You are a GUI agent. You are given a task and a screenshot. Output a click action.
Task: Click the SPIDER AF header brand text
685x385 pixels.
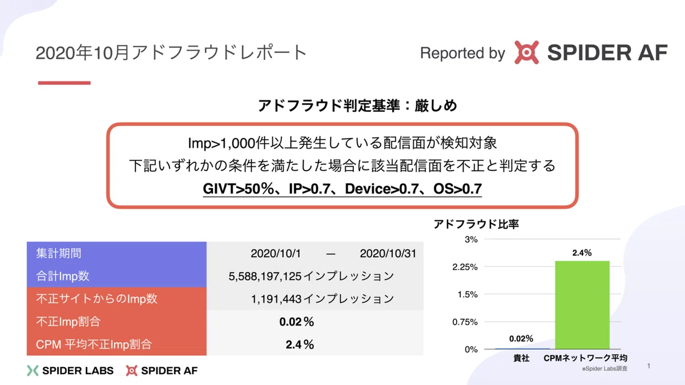607,53
